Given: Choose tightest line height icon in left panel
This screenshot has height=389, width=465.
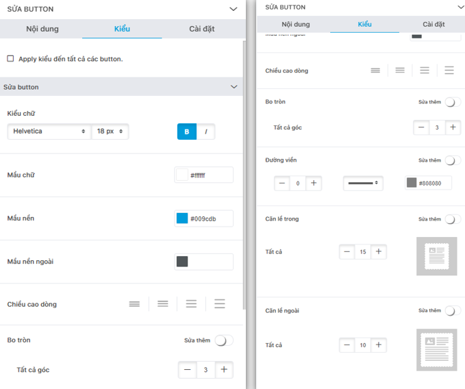Looking at the screenshot, I should pyautogui.click(x=134, y=304).
